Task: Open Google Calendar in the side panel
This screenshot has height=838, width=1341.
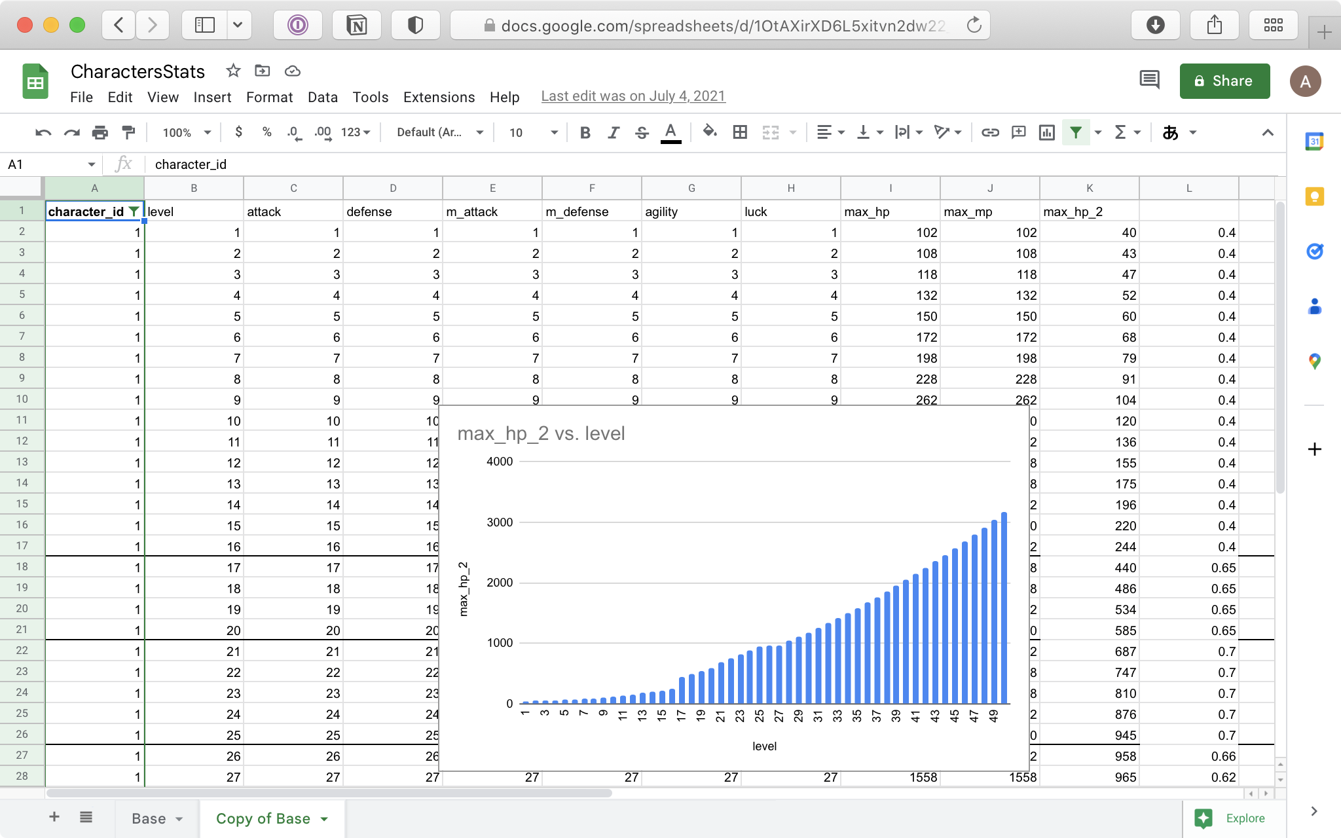Action: 1315,140
